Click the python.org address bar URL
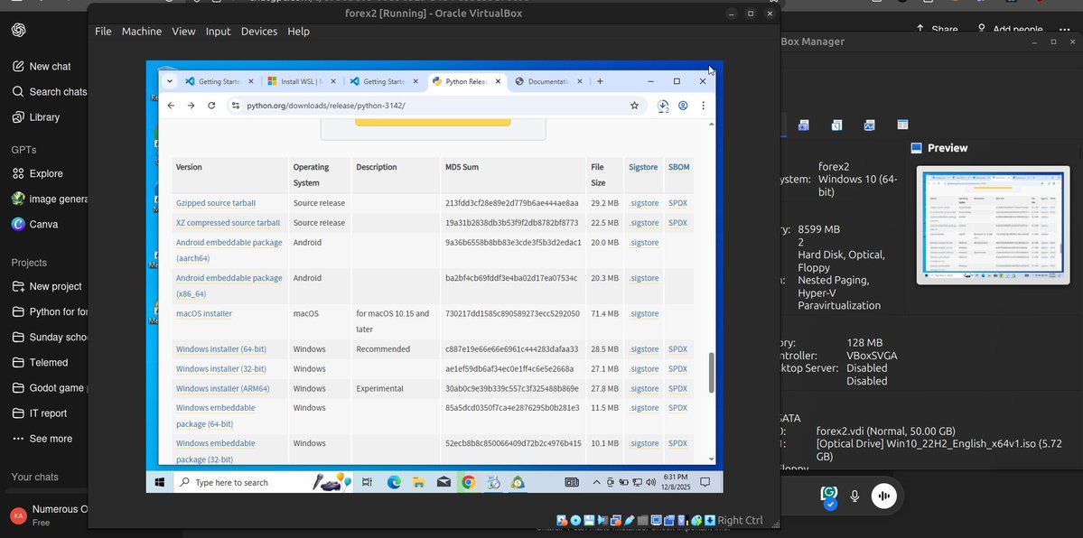 (x=326, y=106)
